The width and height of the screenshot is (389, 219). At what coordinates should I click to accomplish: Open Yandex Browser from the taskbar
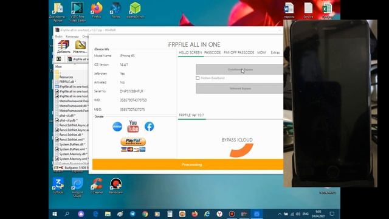pos(219,214)
